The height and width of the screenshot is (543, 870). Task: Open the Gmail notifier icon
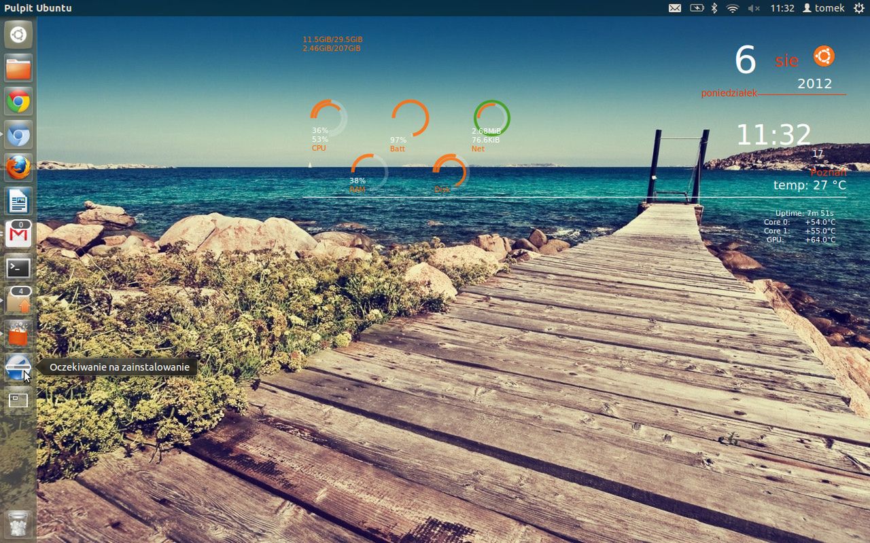pyautogui.click(x=18, y=233)
